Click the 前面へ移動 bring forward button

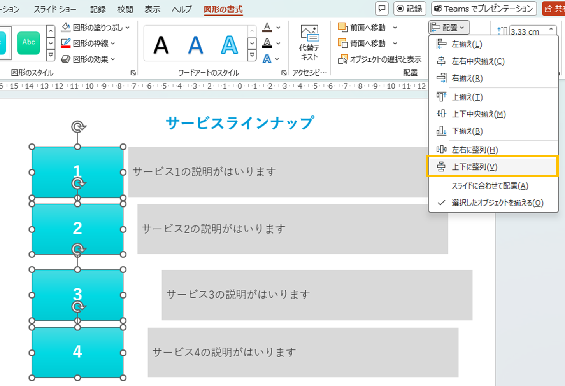pos(362,28)
